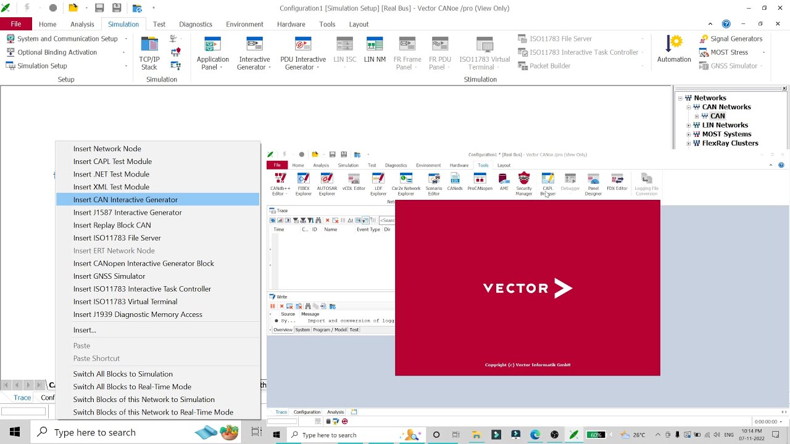Choose Insert GNSS Simulator
Image resolution: width=790 pixels, height=444 pixels.
click(x=158, y=276)
